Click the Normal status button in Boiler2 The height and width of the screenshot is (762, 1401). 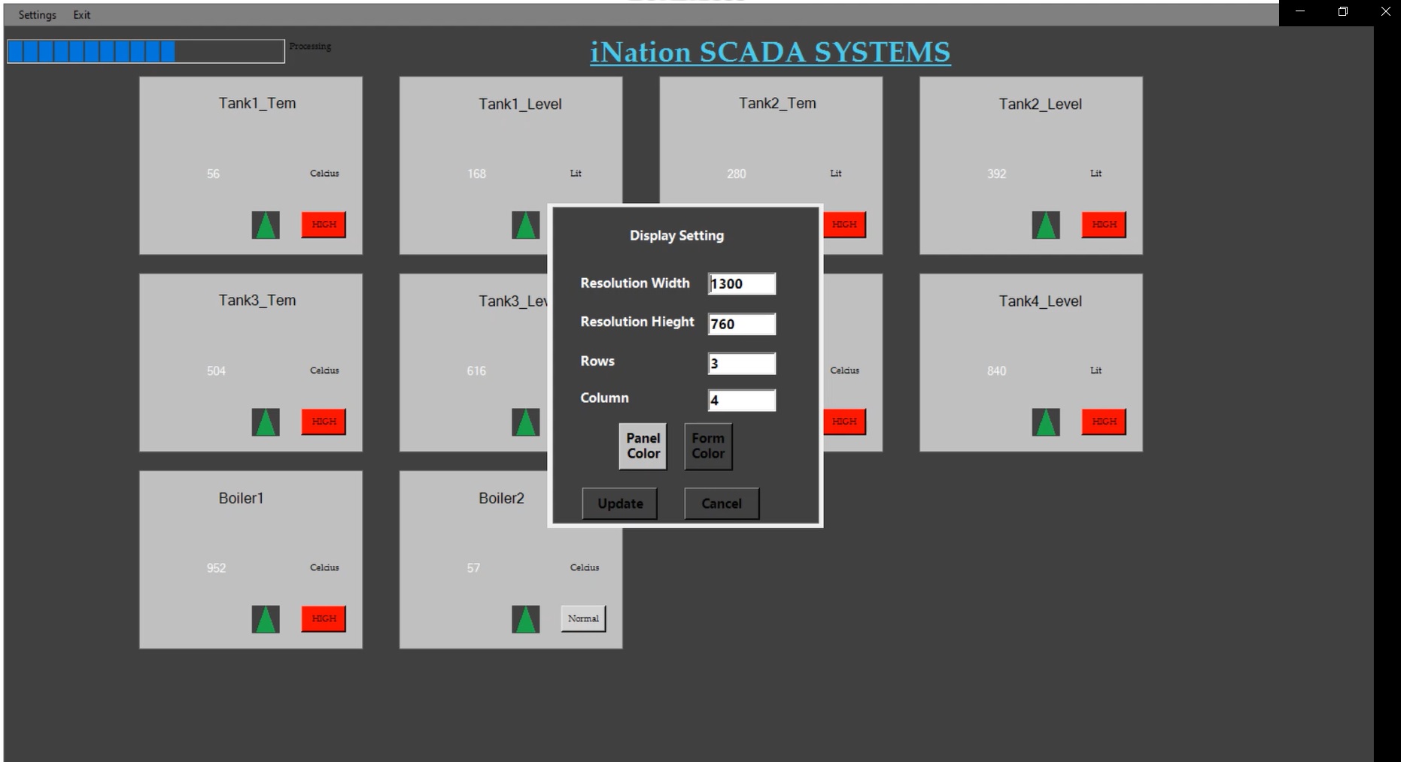(583, 618)
